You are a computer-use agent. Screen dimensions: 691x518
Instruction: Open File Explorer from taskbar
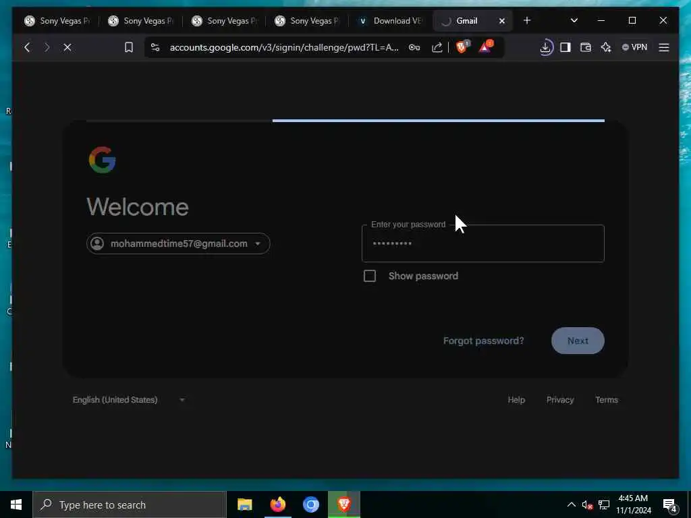click(244, 505)
